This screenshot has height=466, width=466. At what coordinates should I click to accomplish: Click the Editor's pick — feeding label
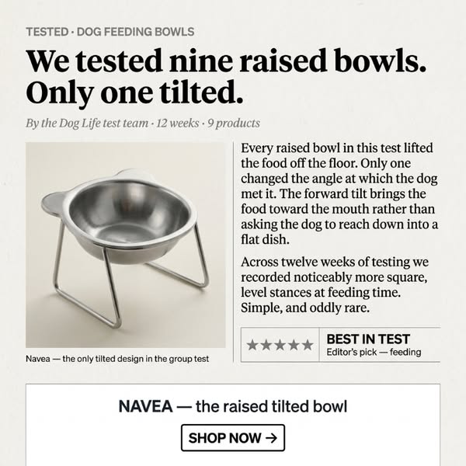[x=374, y=352]
